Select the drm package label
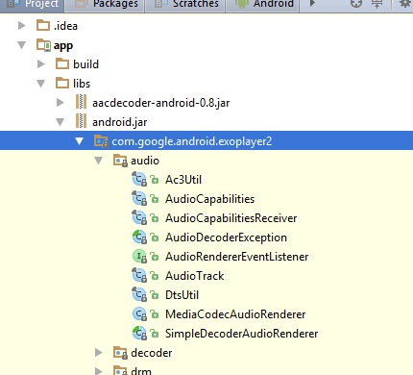The width and height of the screenshot is (413, 375). [141, 371]
